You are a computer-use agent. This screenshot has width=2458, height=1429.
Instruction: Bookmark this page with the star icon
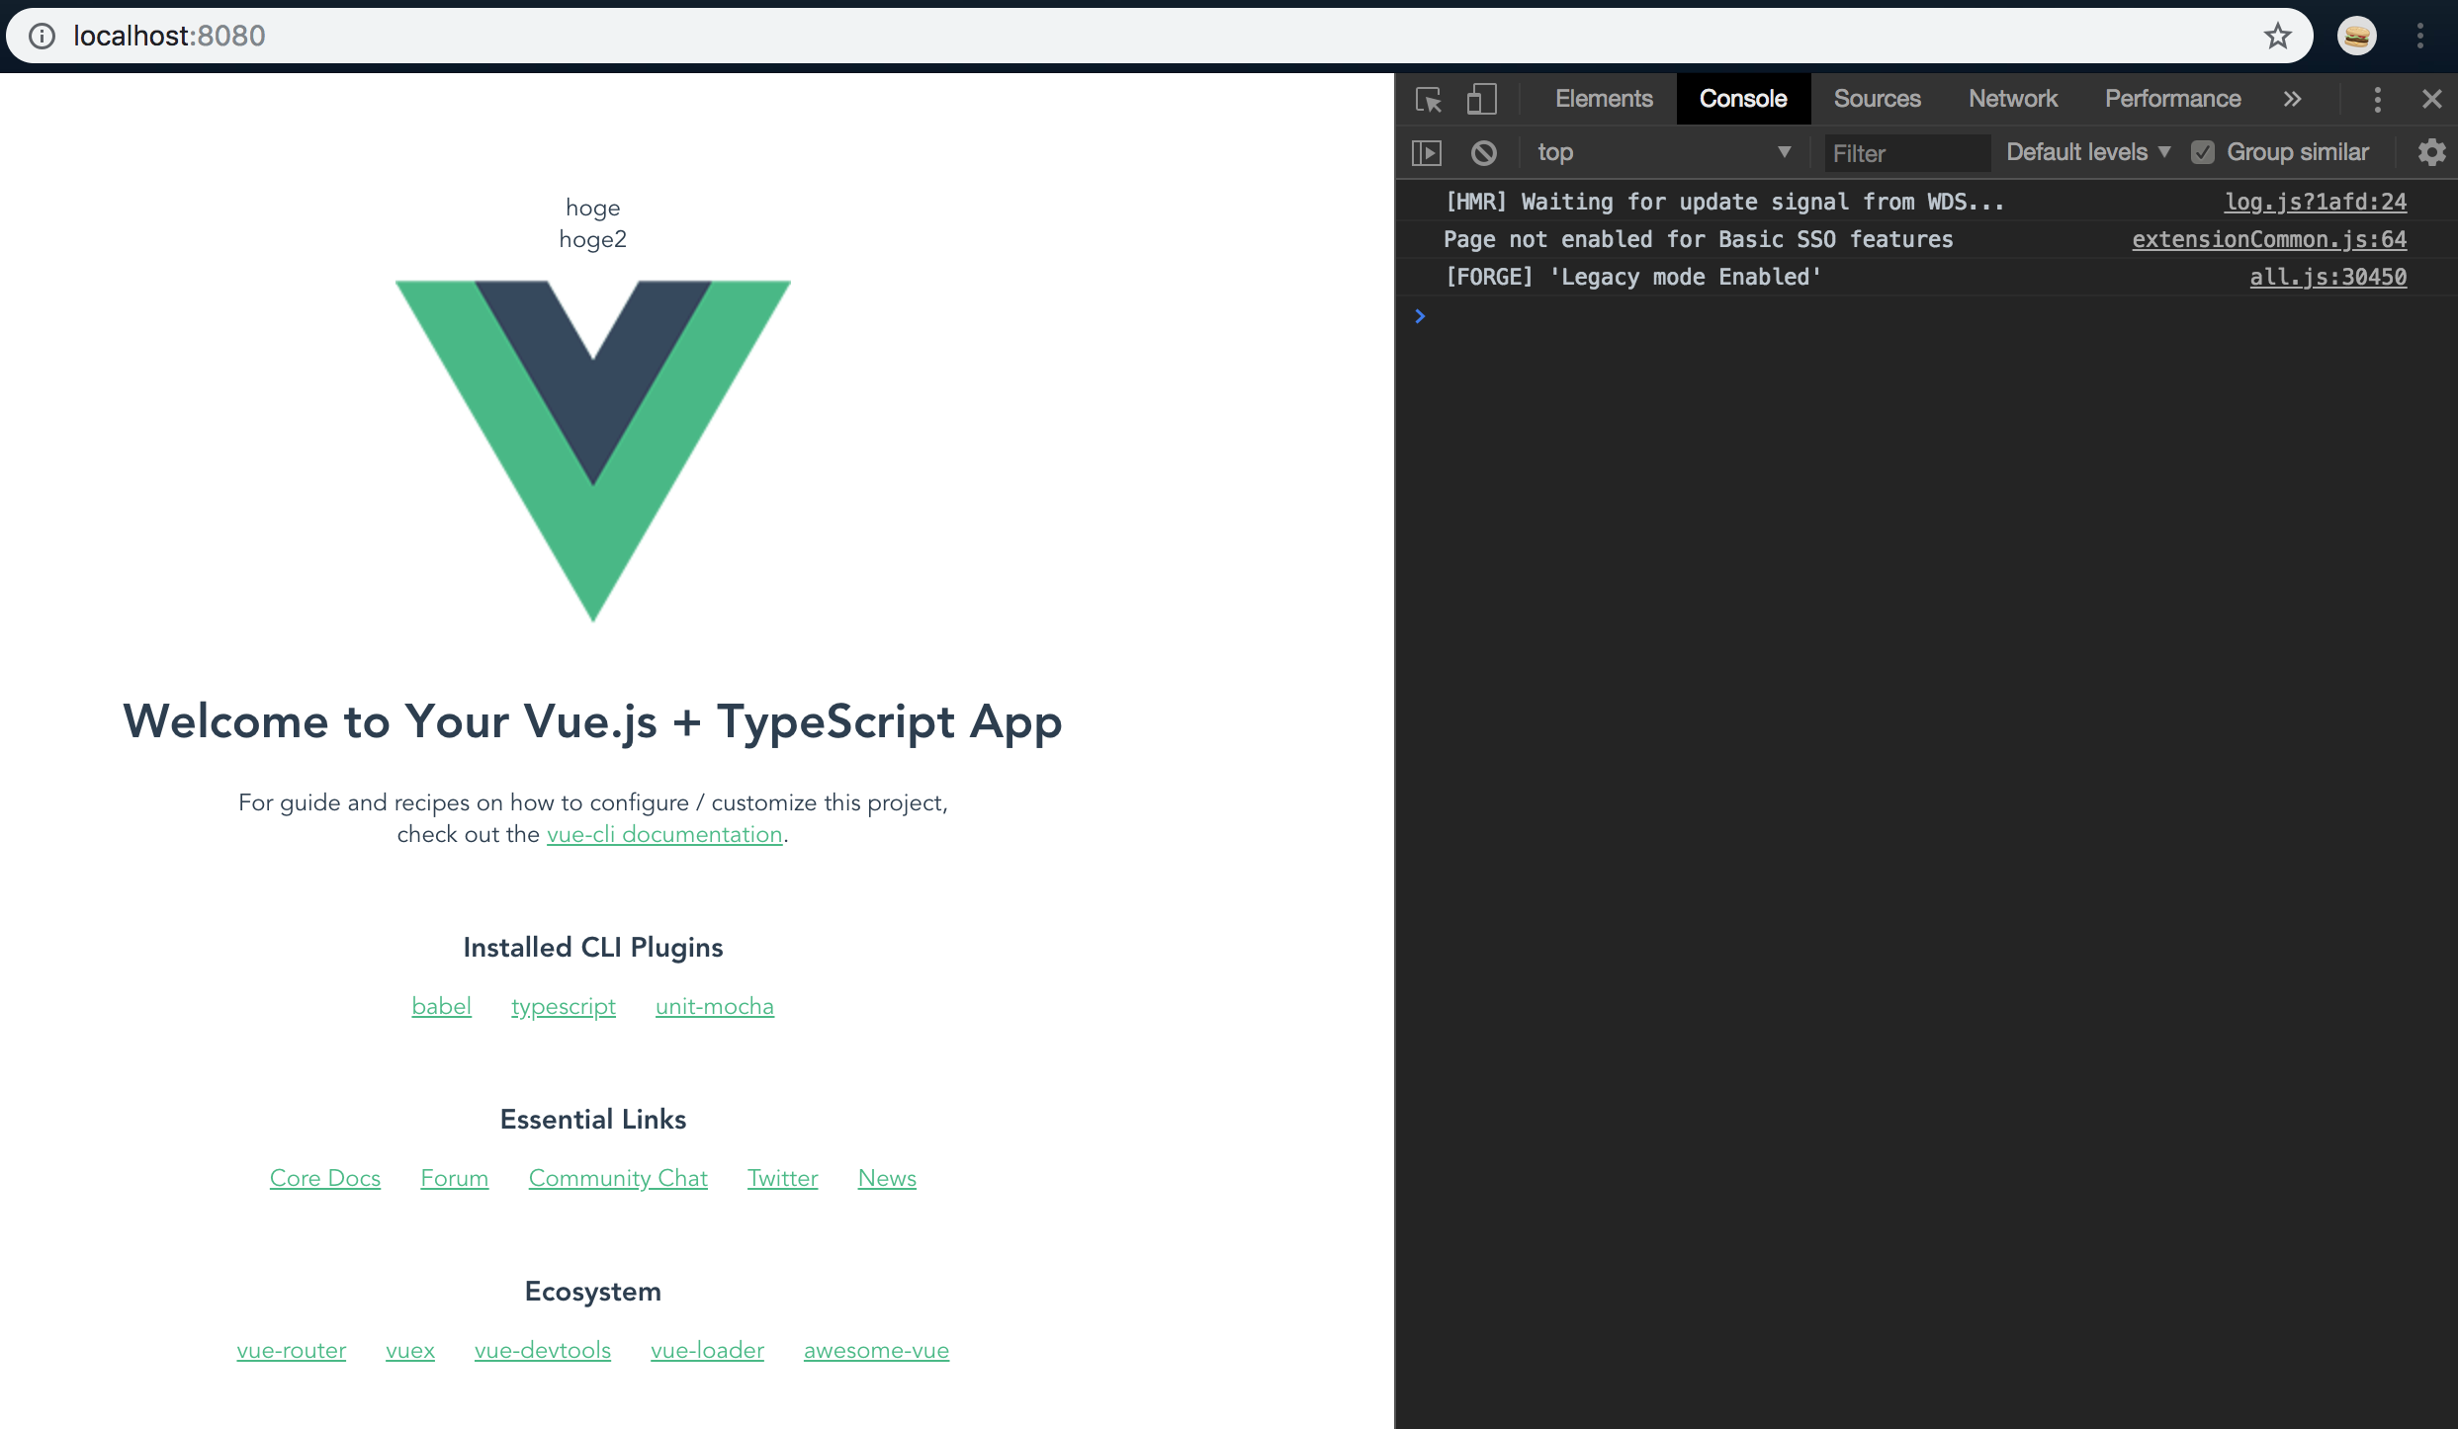tap(2277, 36)
